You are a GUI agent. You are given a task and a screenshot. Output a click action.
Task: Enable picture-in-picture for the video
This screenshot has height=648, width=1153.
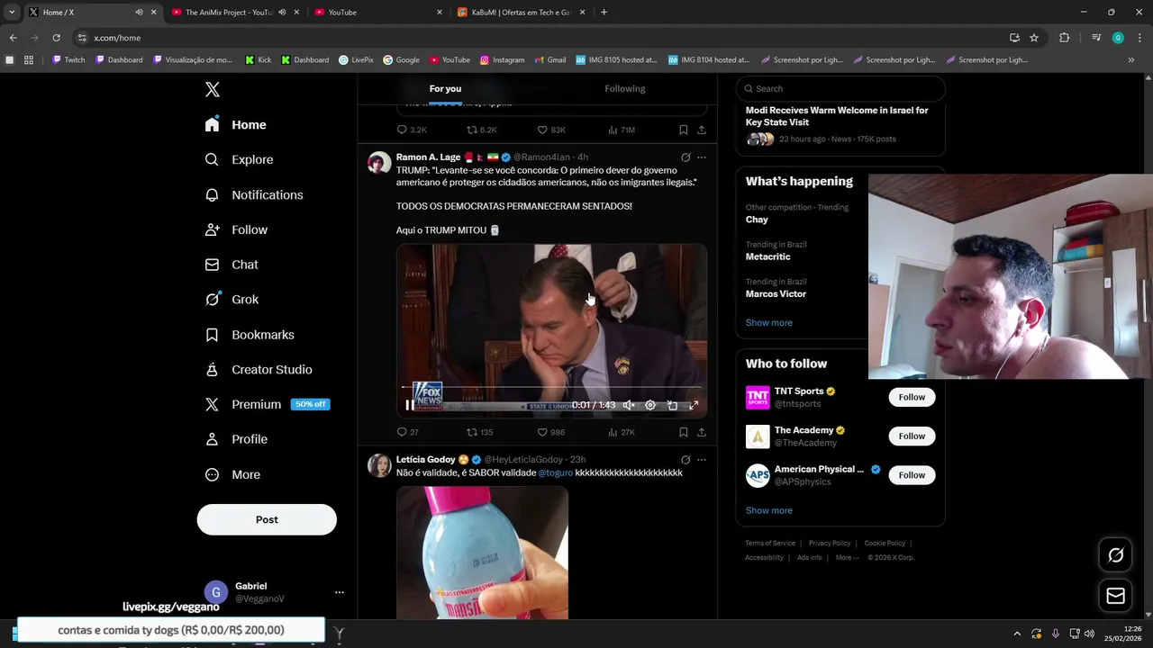(672, 405)
